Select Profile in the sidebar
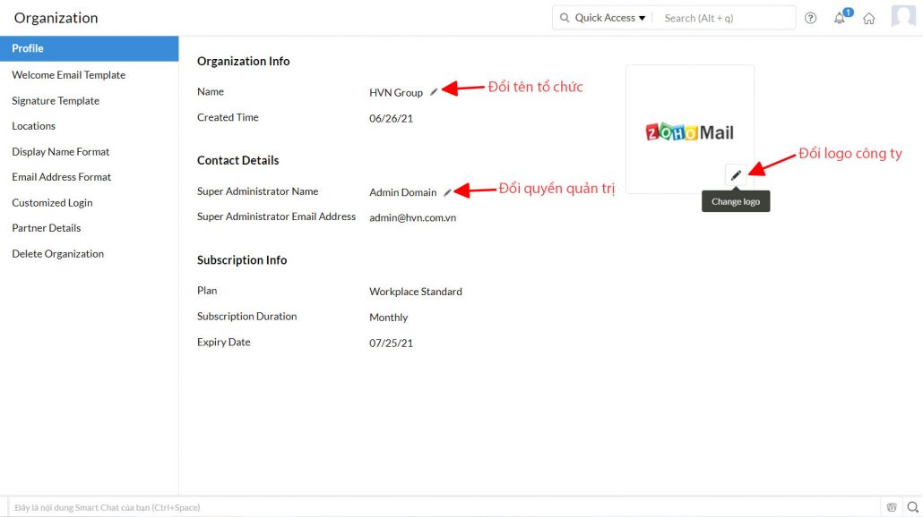Screen dimensions: 923x517 point(28,48)
